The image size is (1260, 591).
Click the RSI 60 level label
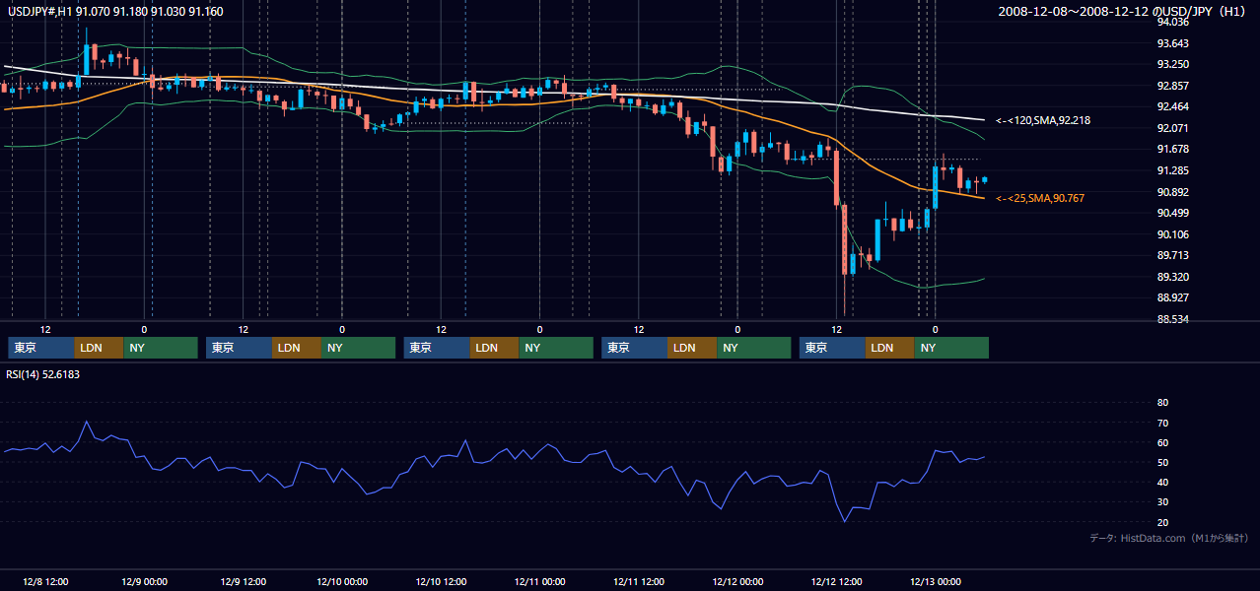(1162, 442)
